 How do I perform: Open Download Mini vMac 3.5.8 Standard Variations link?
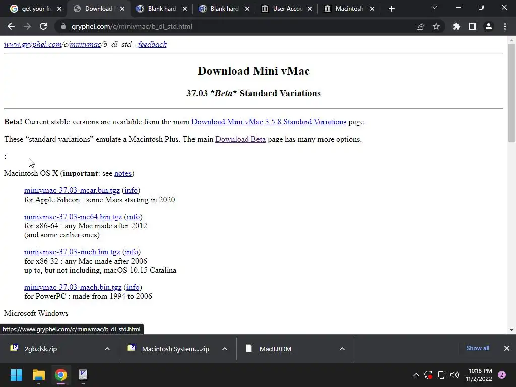pyautogui.click(x=269, y=122)
